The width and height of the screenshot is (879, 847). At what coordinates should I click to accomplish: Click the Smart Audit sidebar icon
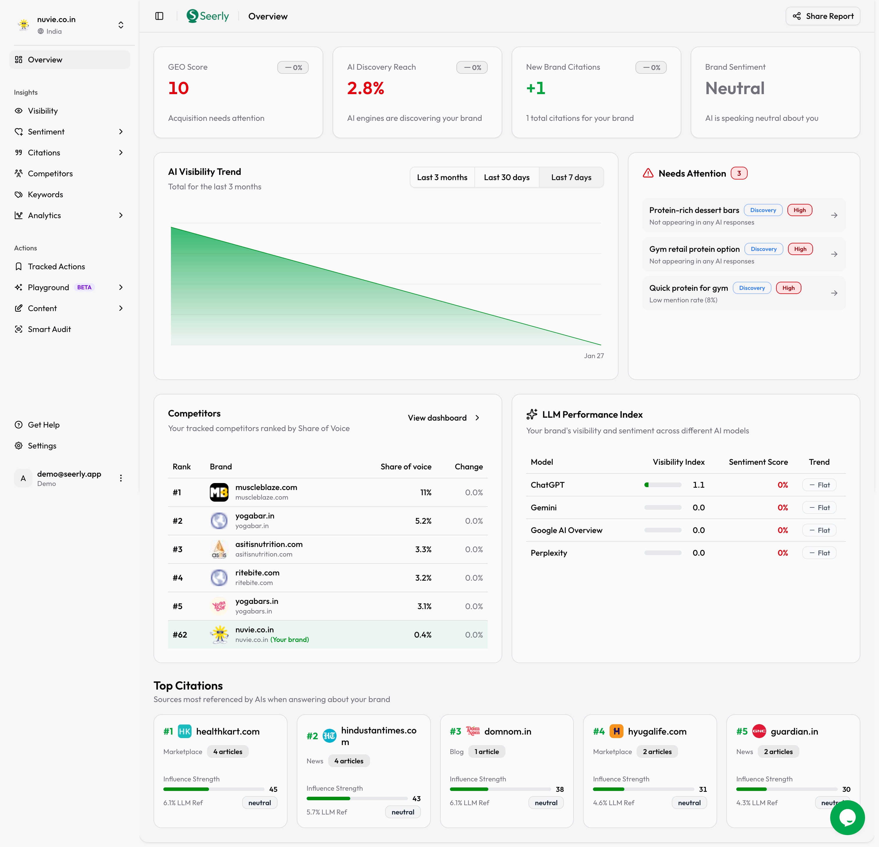point(18,329)
